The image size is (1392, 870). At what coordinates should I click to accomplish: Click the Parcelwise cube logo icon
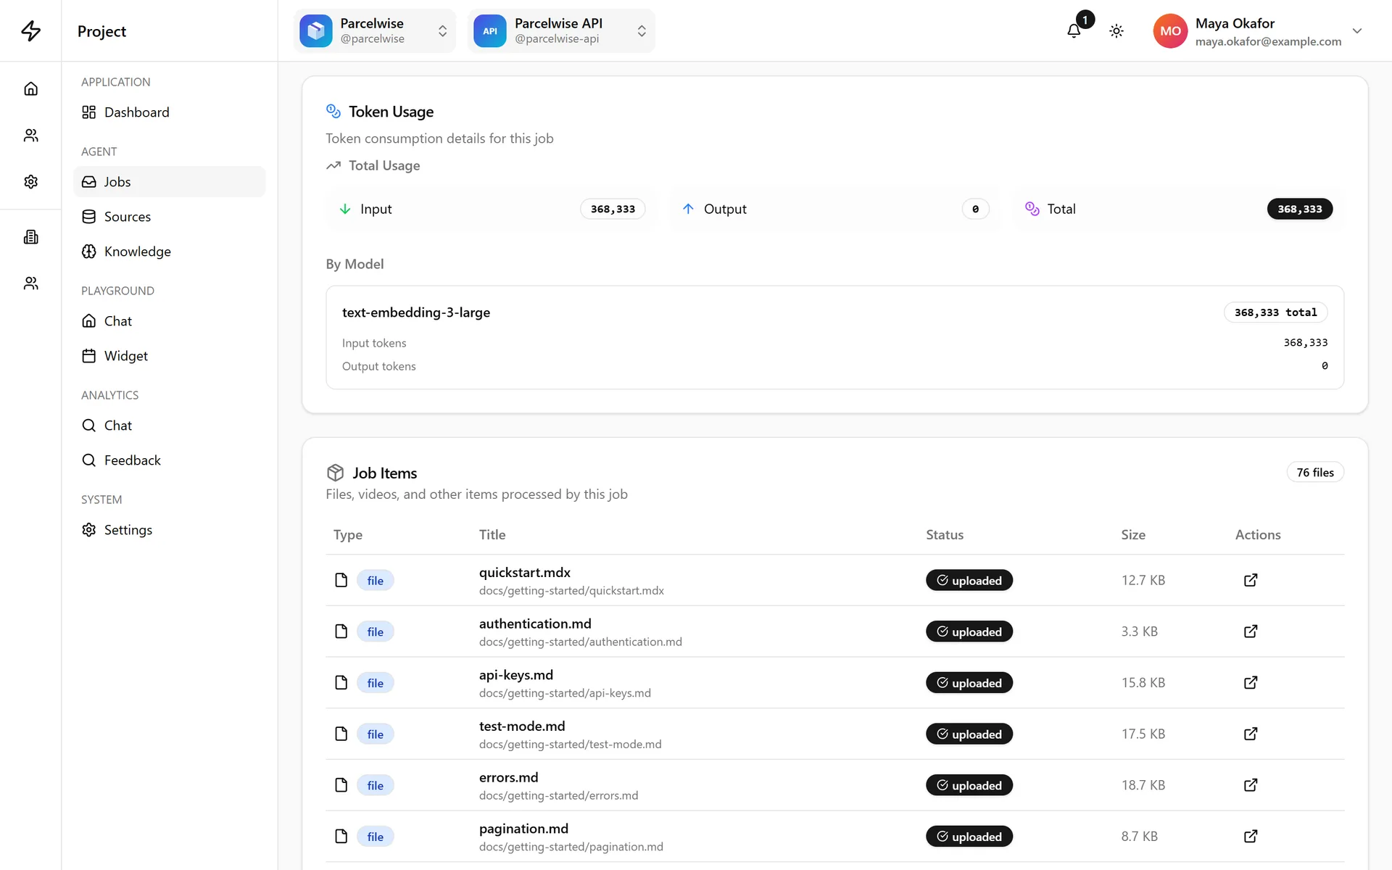(x=316, y=31)
